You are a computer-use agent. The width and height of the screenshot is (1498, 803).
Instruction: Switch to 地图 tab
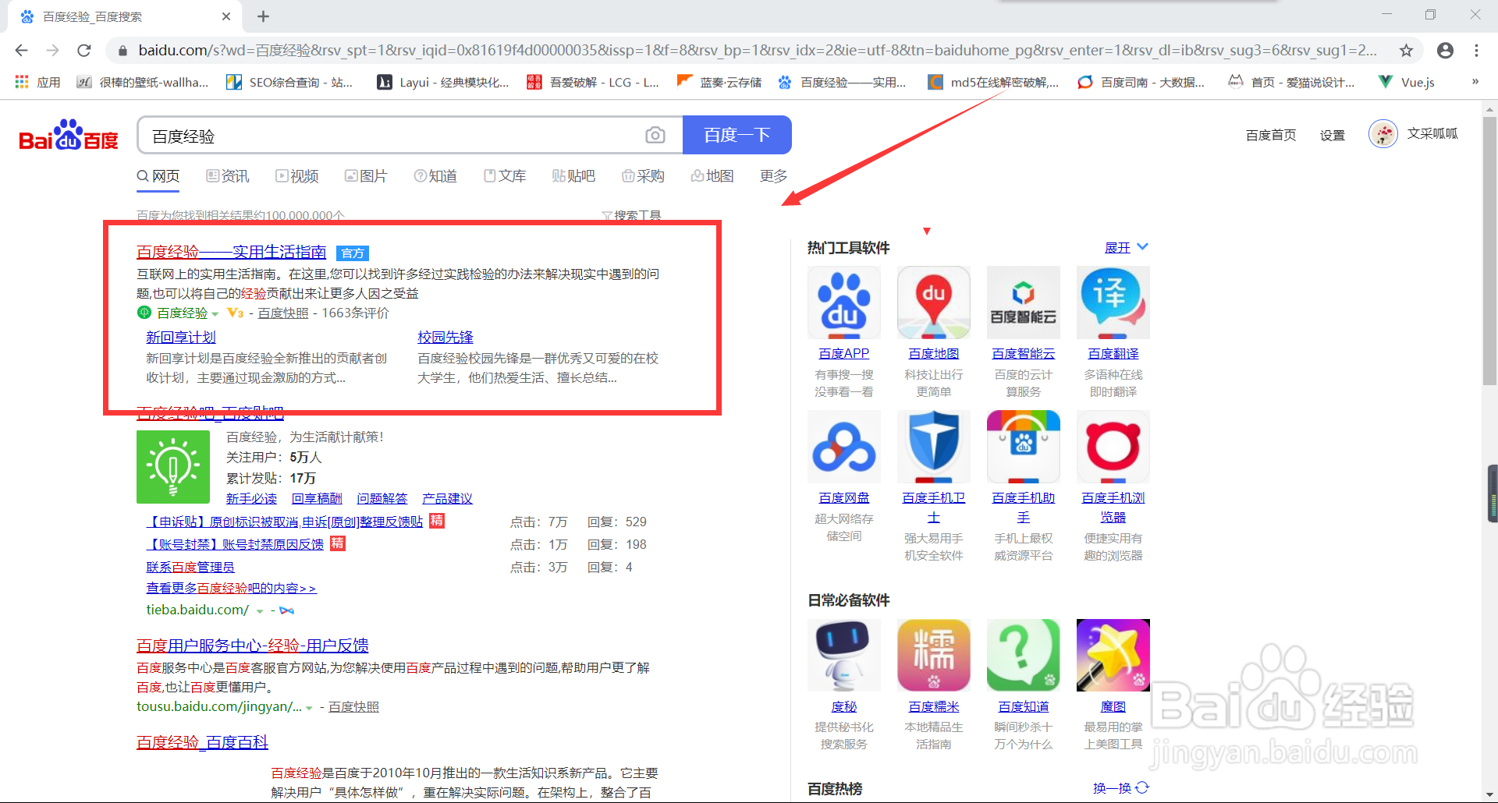[712, 176]
